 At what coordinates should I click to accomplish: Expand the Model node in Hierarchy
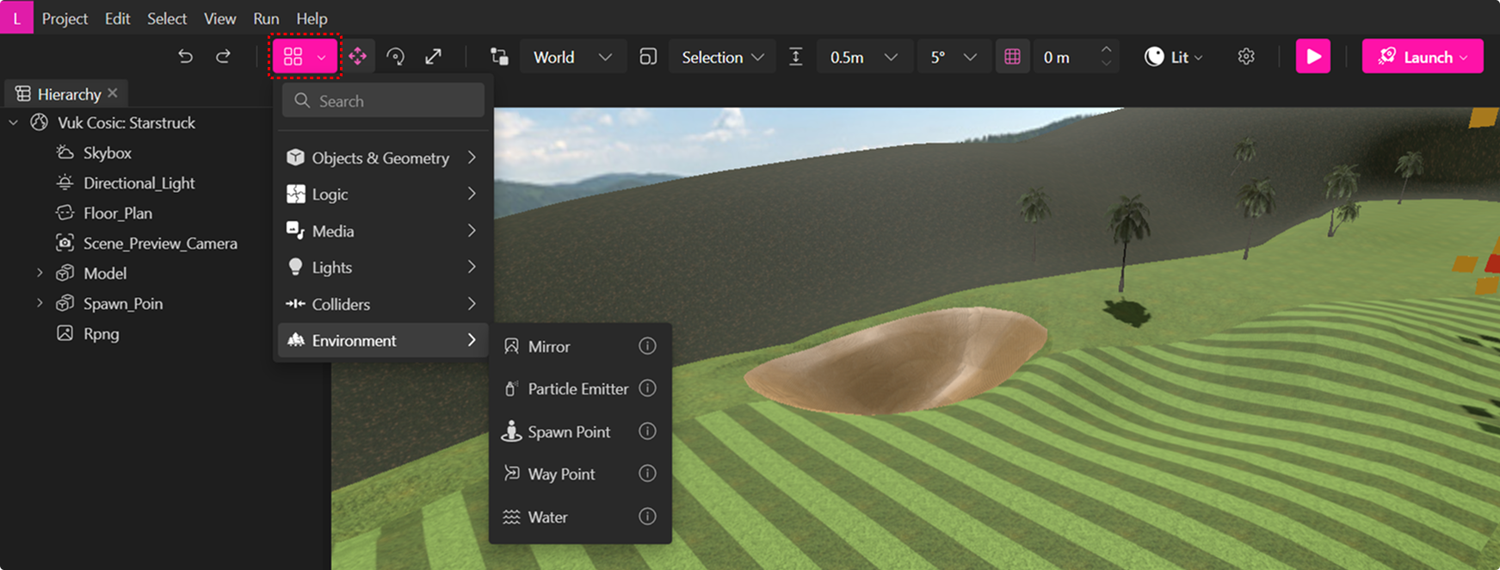[x=40, y=273]
